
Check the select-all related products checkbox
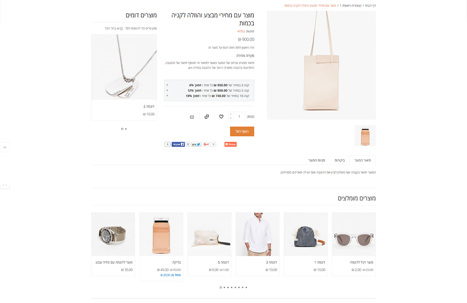[121, 28]
